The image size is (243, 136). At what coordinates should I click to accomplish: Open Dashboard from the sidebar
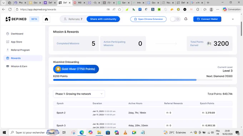(x=17, y=34)
